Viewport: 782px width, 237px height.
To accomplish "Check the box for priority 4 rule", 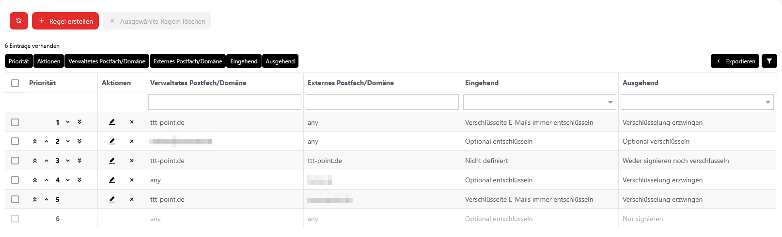I will (15, 180).
